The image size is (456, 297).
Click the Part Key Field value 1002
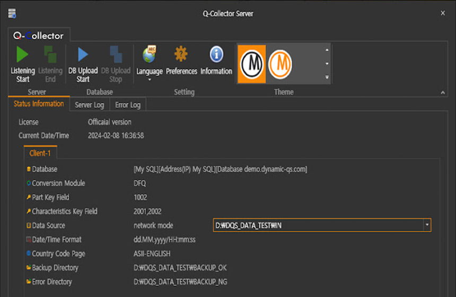click(140, 197)
